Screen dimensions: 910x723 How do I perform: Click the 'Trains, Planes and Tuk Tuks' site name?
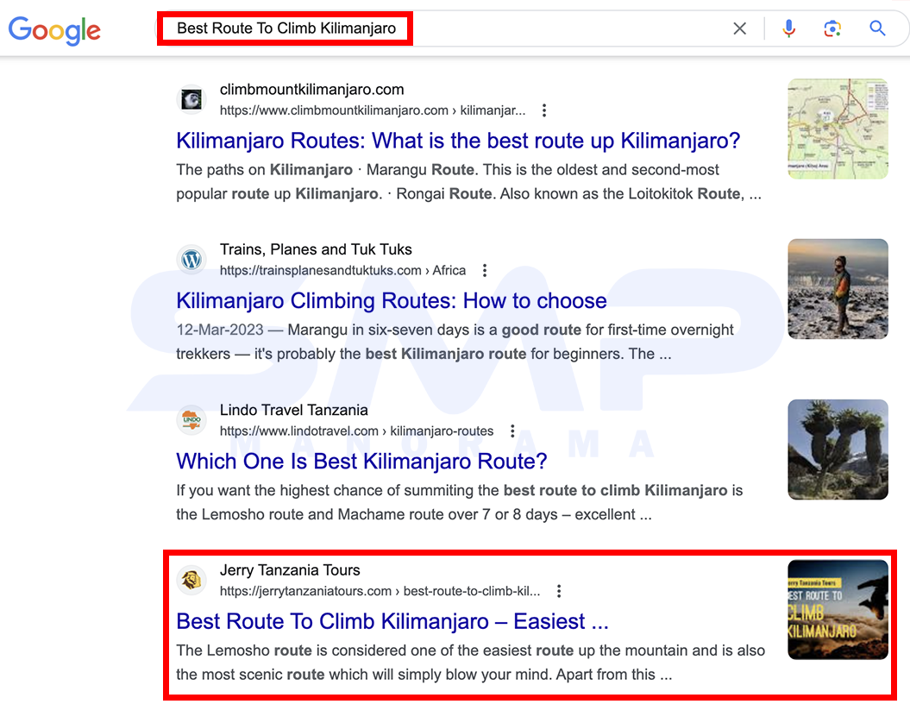[x=316, y=249]
